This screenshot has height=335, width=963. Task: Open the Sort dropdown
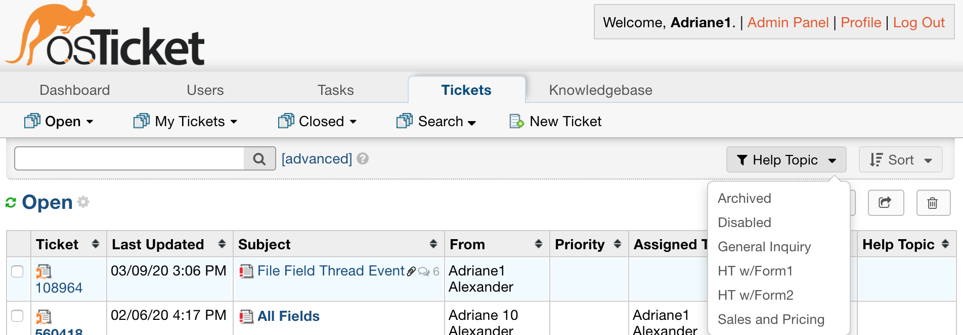(900, 160)
